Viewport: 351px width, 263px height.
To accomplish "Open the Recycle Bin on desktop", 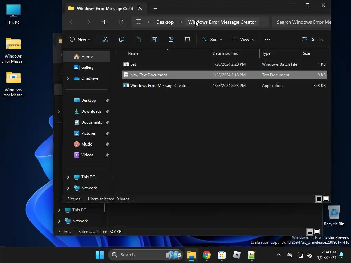I will [334, 215].
